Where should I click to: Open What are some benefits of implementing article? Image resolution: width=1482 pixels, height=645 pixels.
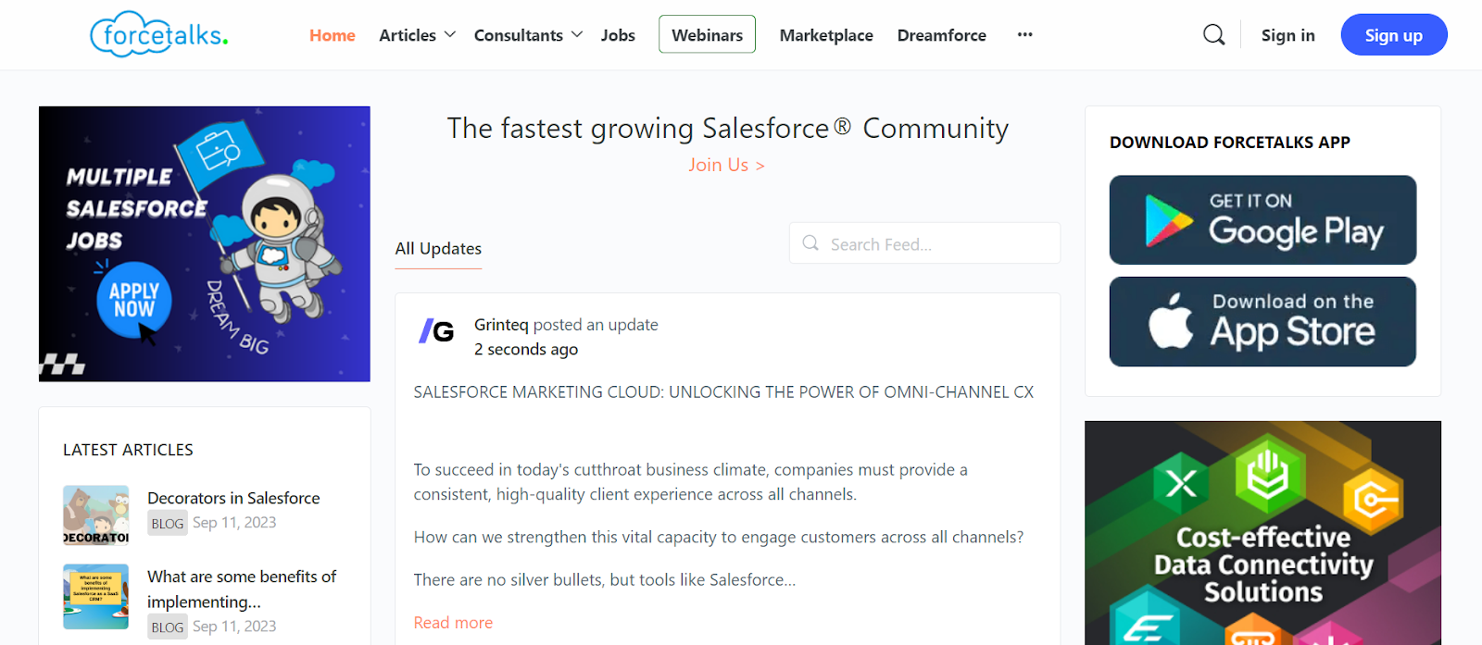tap(242, 589)
